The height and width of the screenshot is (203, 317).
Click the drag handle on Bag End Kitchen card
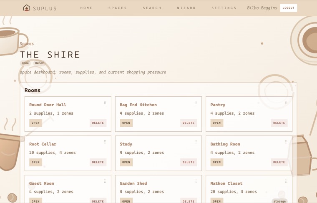[x=196, y=103]
